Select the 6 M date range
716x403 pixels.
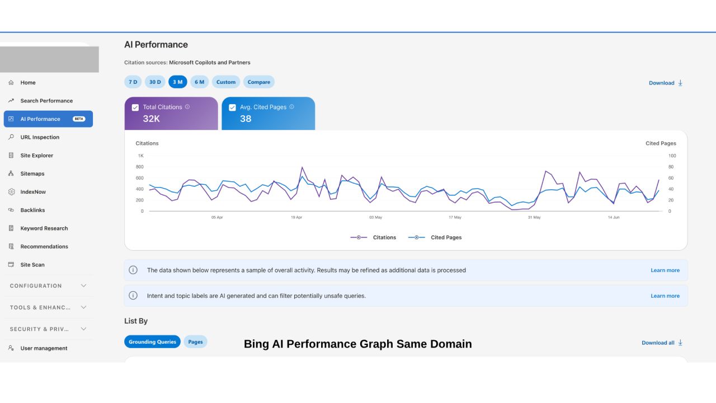point(199,82)
